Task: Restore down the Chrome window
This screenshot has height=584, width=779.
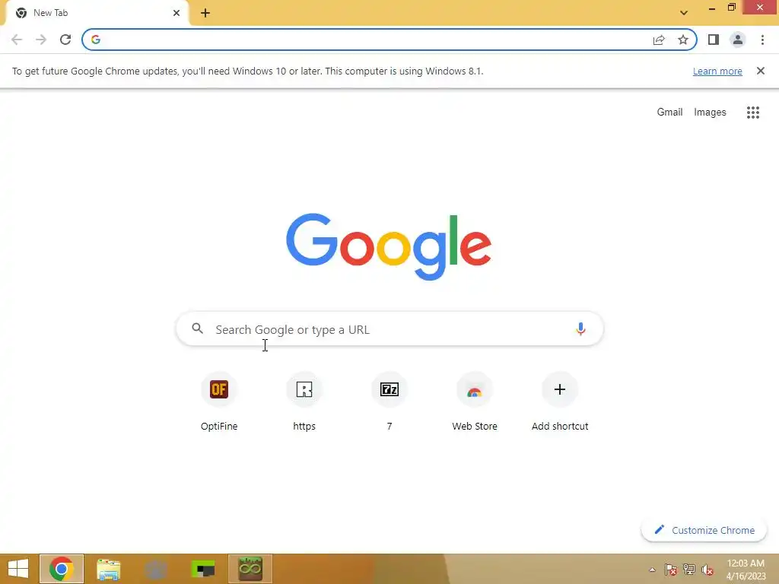Action: coord(731,8)
